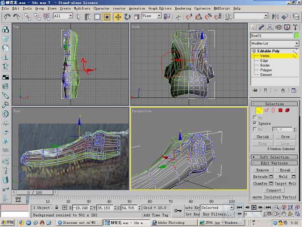Click the red Element cube selection icon
Screen dimensions: 302x227
288,110
